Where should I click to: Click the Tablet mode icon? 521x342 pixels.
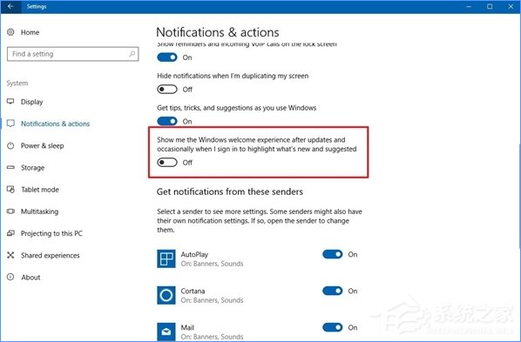(x=10, y=189)
